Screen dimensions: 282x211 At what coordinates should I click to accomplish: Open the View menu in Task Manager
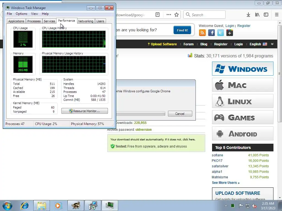[34, 14]
